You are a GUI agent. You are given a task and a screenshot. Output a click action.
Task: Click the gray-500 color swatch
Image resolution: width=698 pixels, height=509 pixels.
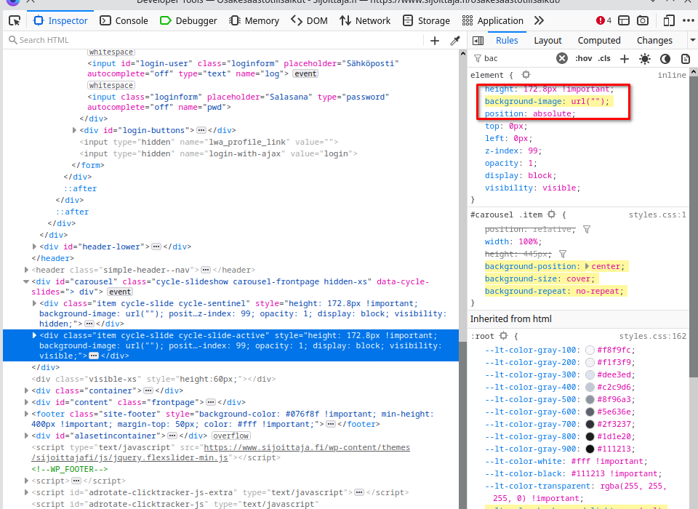590,399
